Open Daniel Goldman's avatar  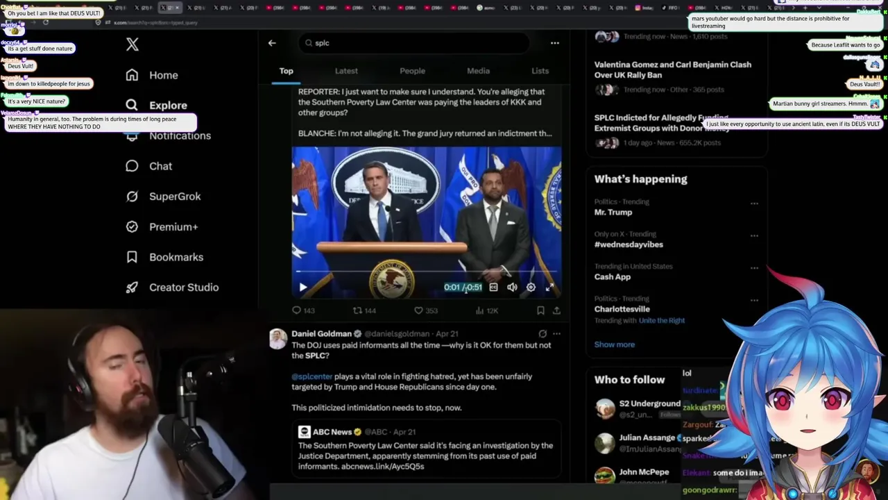tap(278, 338)
